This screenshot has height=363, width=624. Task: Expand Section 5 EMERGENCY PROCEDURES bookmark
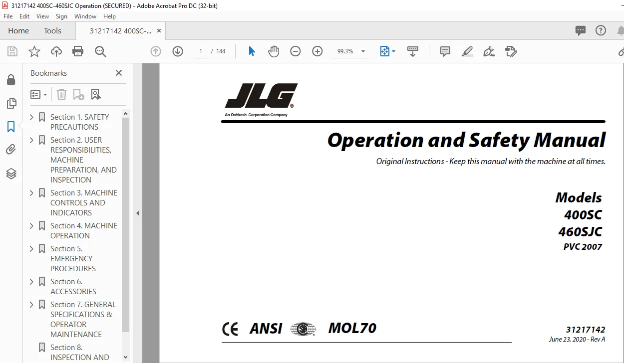pyautogui.click(x=32, y=249)
